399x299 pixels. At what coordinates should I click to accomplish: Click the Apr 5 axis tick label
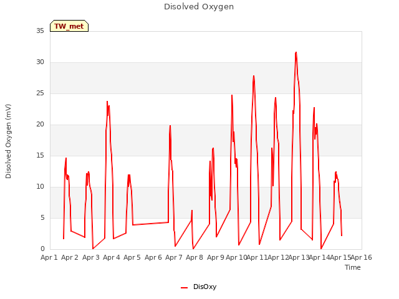pyautogui.click(x=132, y=257)
